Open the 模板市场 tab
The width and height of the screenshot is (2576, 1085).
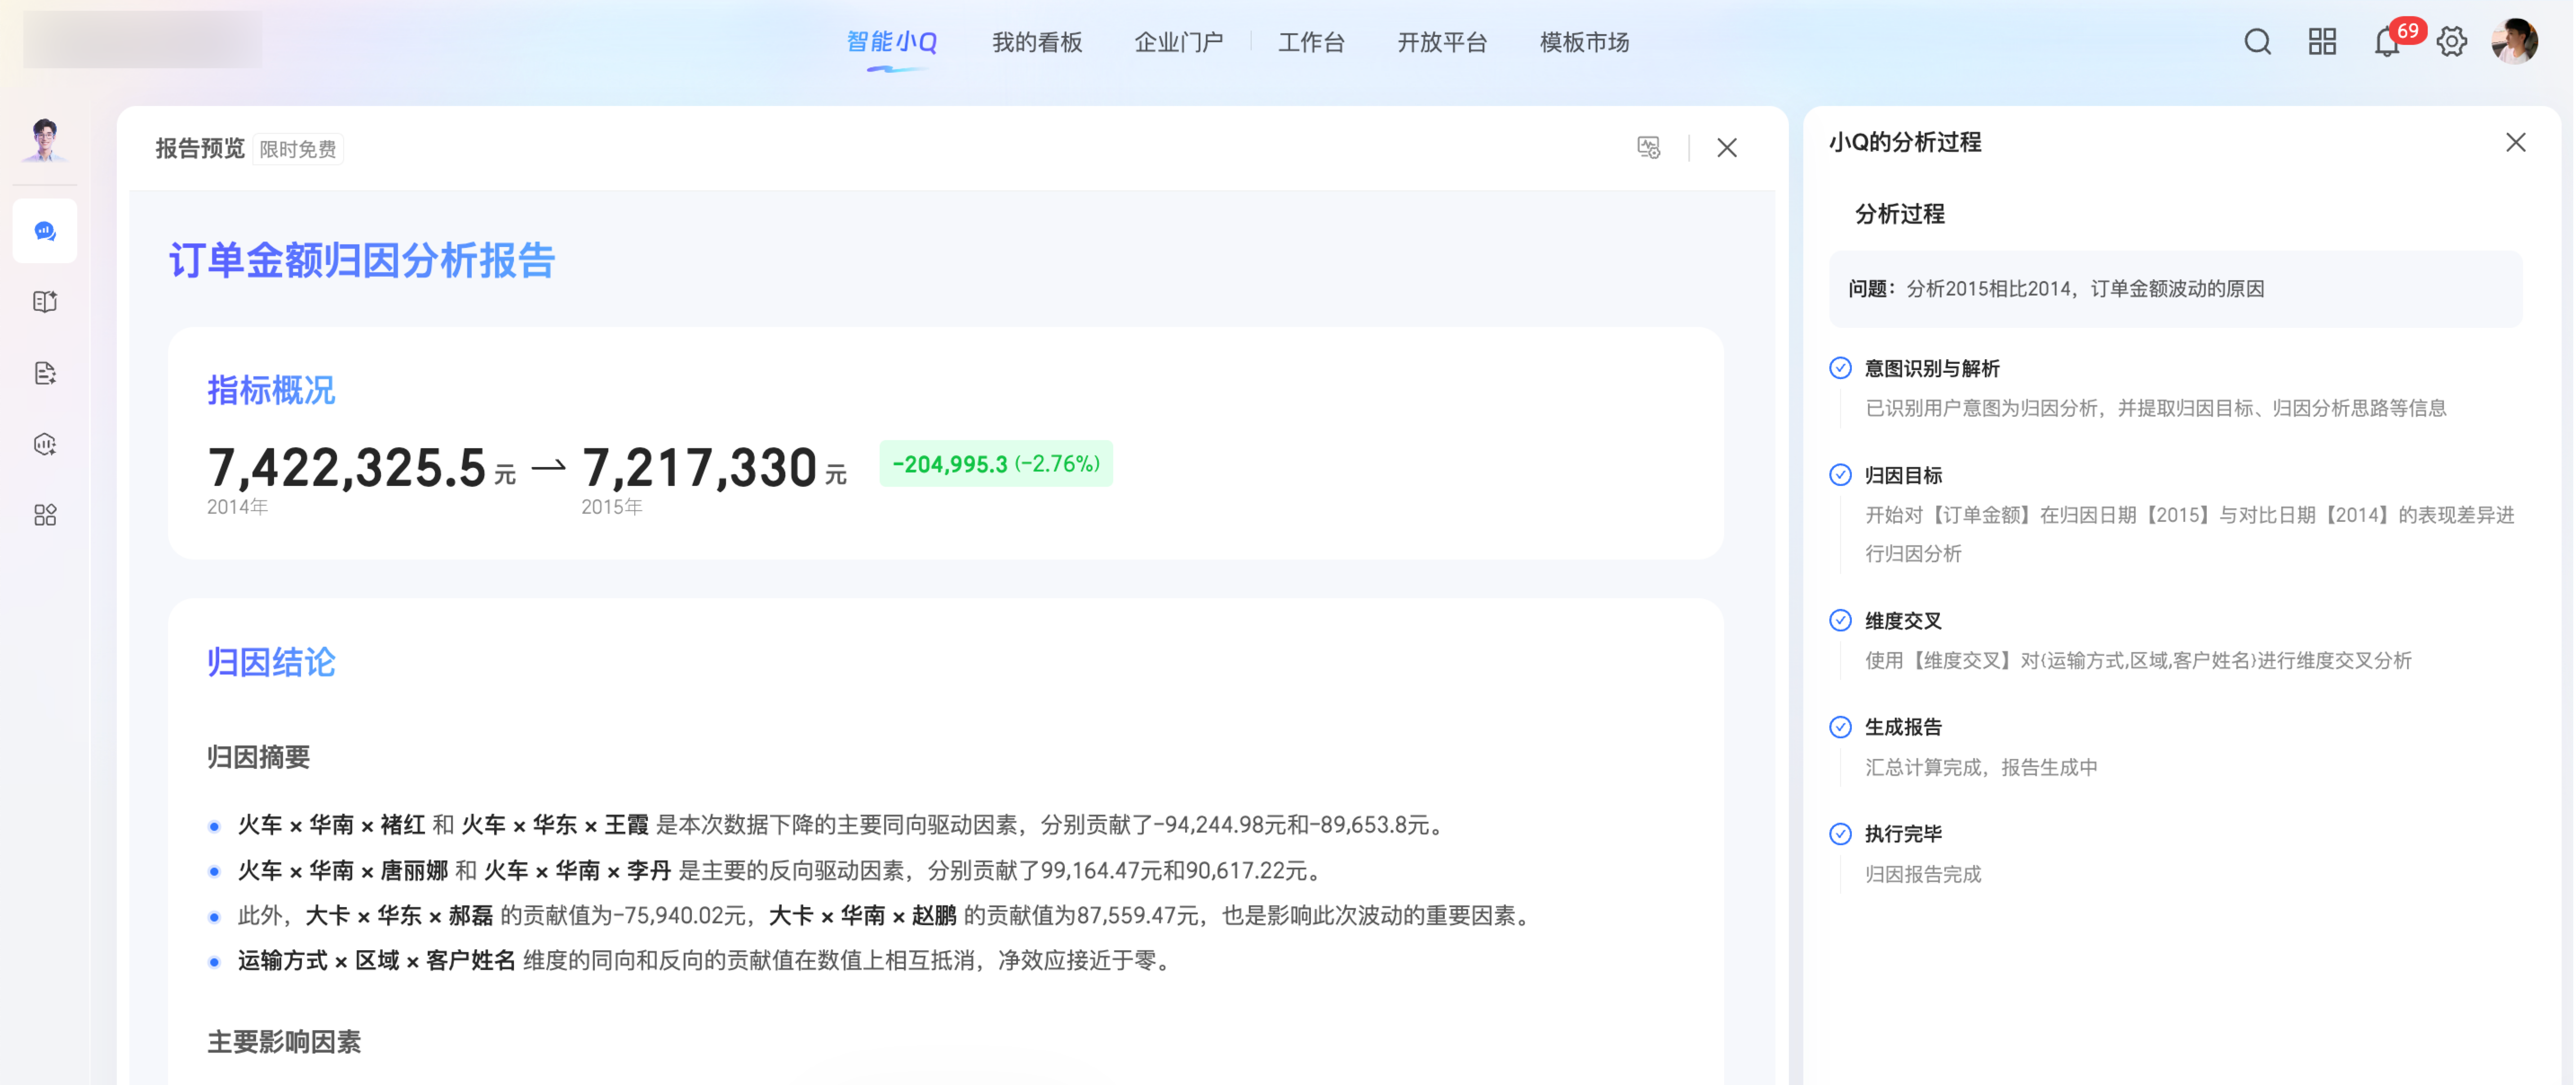point(1584,42)
